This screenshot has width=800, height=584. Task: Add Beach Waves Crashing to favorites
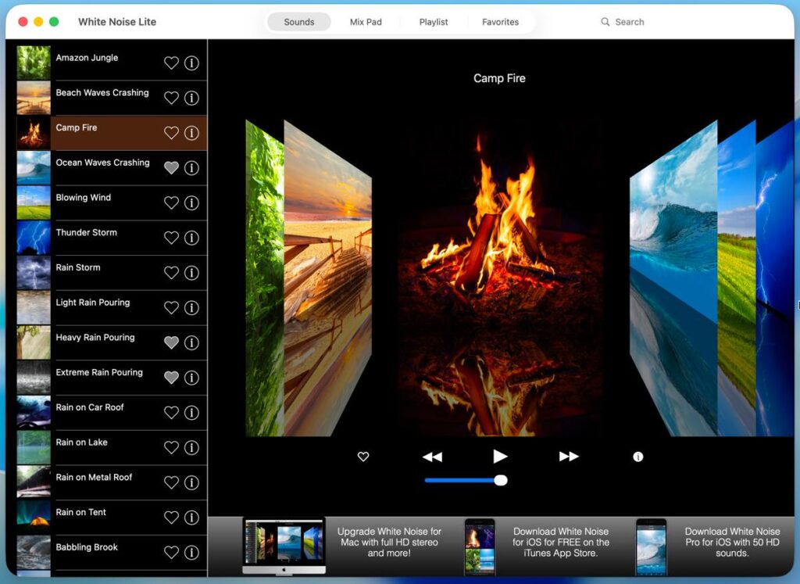point(171,99)
